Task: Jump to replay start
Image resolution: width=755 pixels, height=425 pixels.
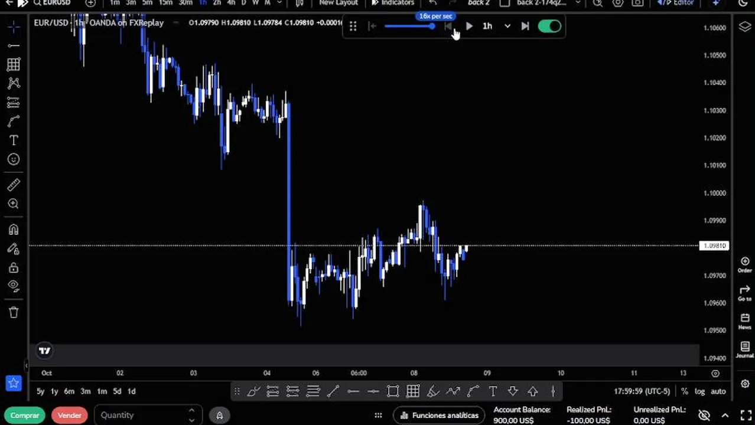Action: coord(372,26)
